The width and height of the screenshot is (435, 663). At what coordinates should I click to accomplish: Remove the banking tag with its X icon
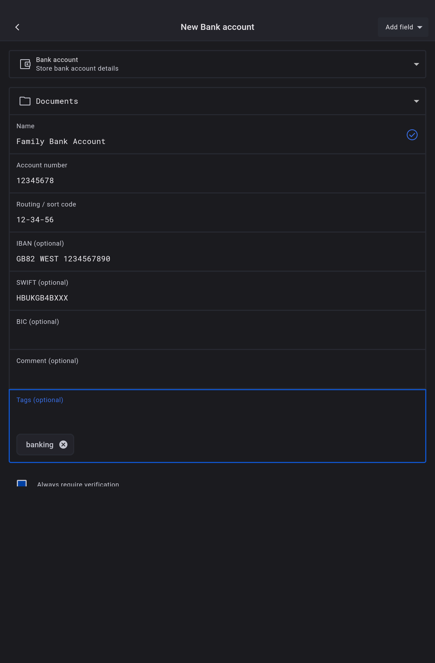pos(64,445)
